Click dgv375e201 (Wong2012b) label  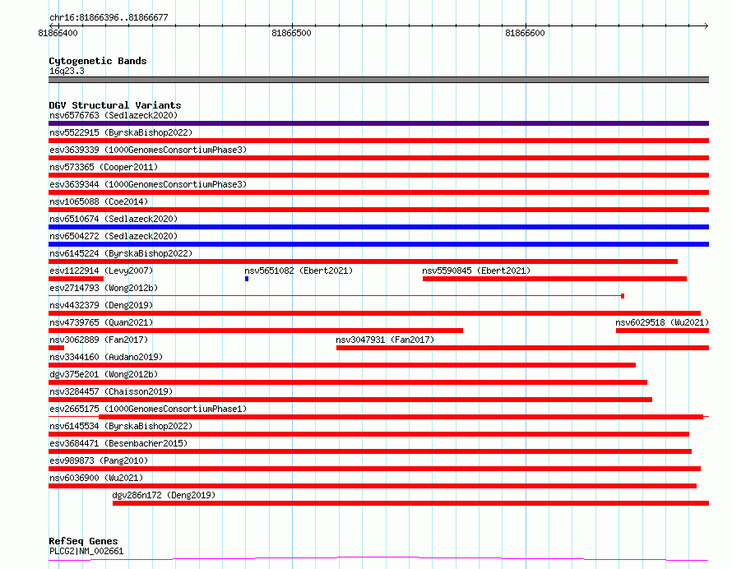[104, 374]
